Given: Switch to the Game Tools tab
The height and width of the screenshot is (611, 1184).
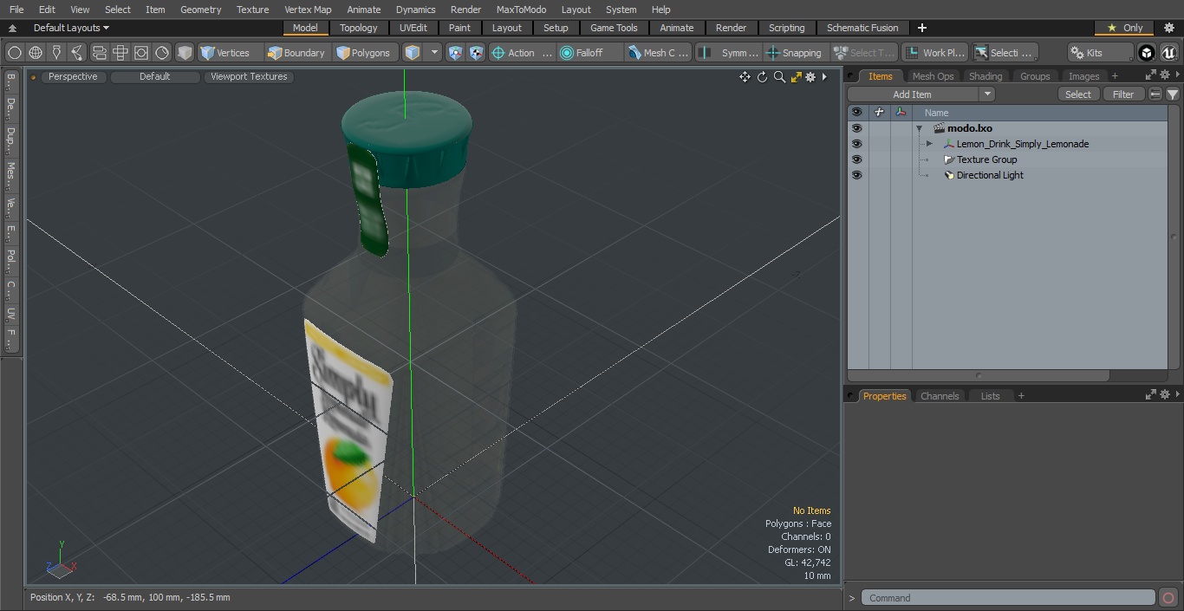Looking at the screenshot, I should click(x=614, y=28).
